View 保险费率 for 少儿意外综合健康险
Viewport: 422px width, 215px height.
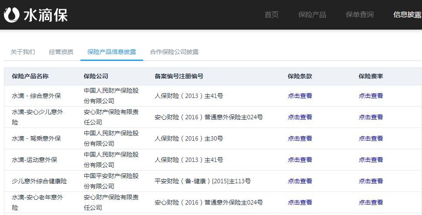[x=371, y=181]
